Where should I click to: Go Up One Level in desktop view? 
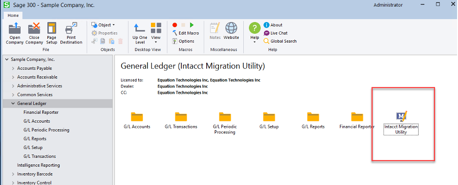(140, 33)
